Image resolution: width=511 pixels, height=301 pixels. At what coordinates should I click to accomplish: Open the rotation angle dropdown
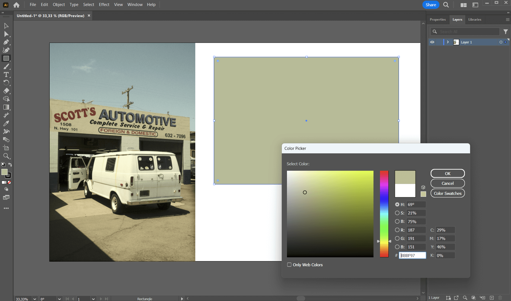[59, 299]
